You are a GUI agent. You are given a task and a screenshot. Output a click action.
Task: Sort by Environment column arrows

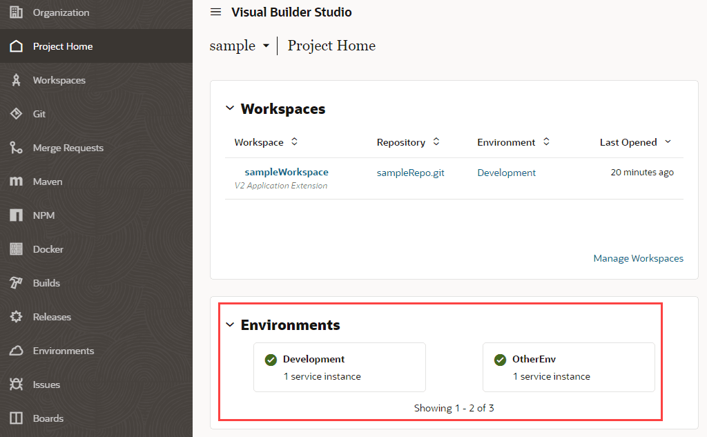(x=546, y=142)
